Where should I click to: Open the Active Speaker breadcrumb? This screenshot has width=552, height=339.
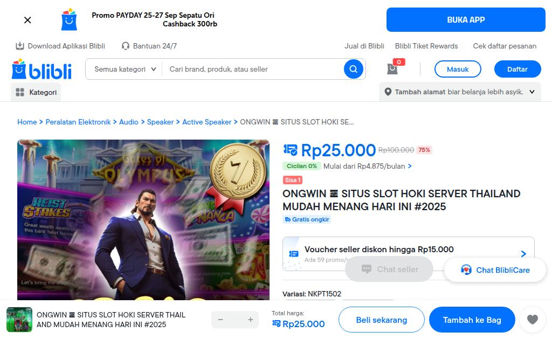click(206, 122)
